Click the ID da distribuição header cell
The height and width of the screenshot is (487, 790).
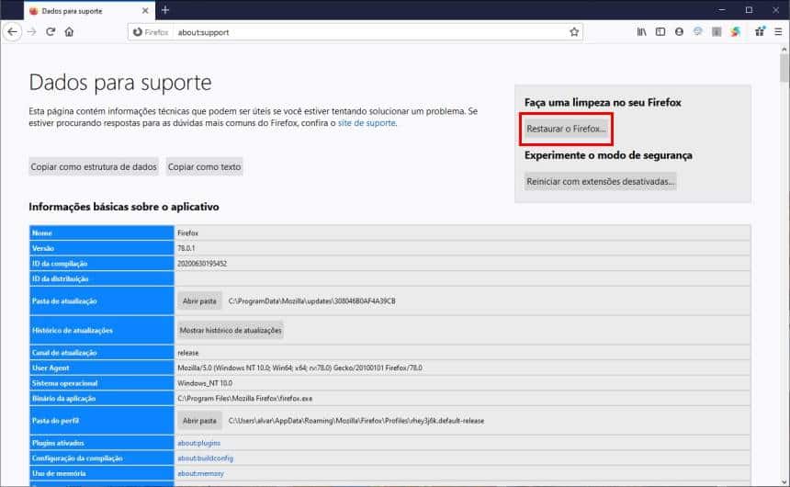coord(101,278)
